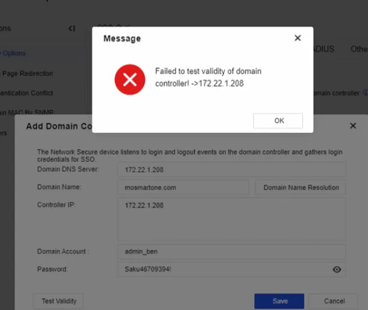Click the Domain Account field

click(232, 251)
